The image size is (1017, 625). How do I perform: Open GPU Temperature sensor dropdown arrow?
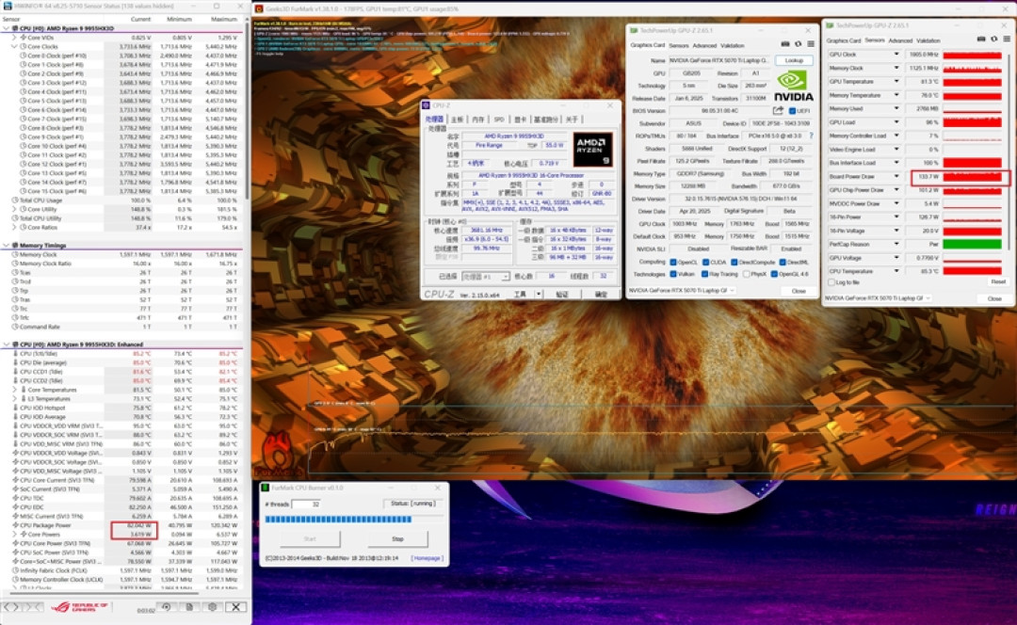(x=897, y=82)
